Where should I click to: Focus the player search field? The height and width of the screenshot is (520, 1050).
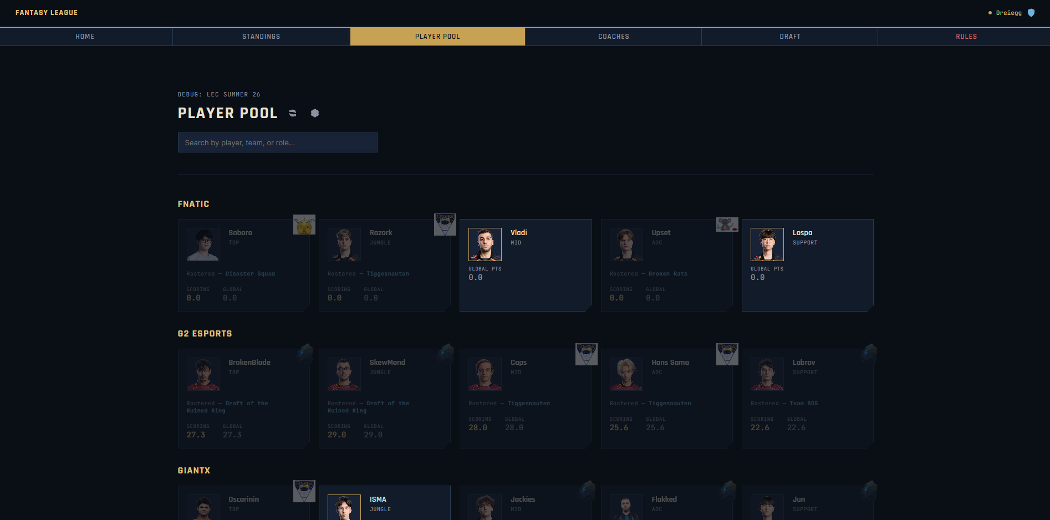coord(278,142)
